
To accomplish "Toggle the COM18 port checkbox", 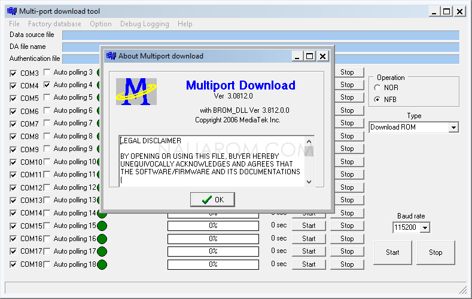I will (13, 264).
